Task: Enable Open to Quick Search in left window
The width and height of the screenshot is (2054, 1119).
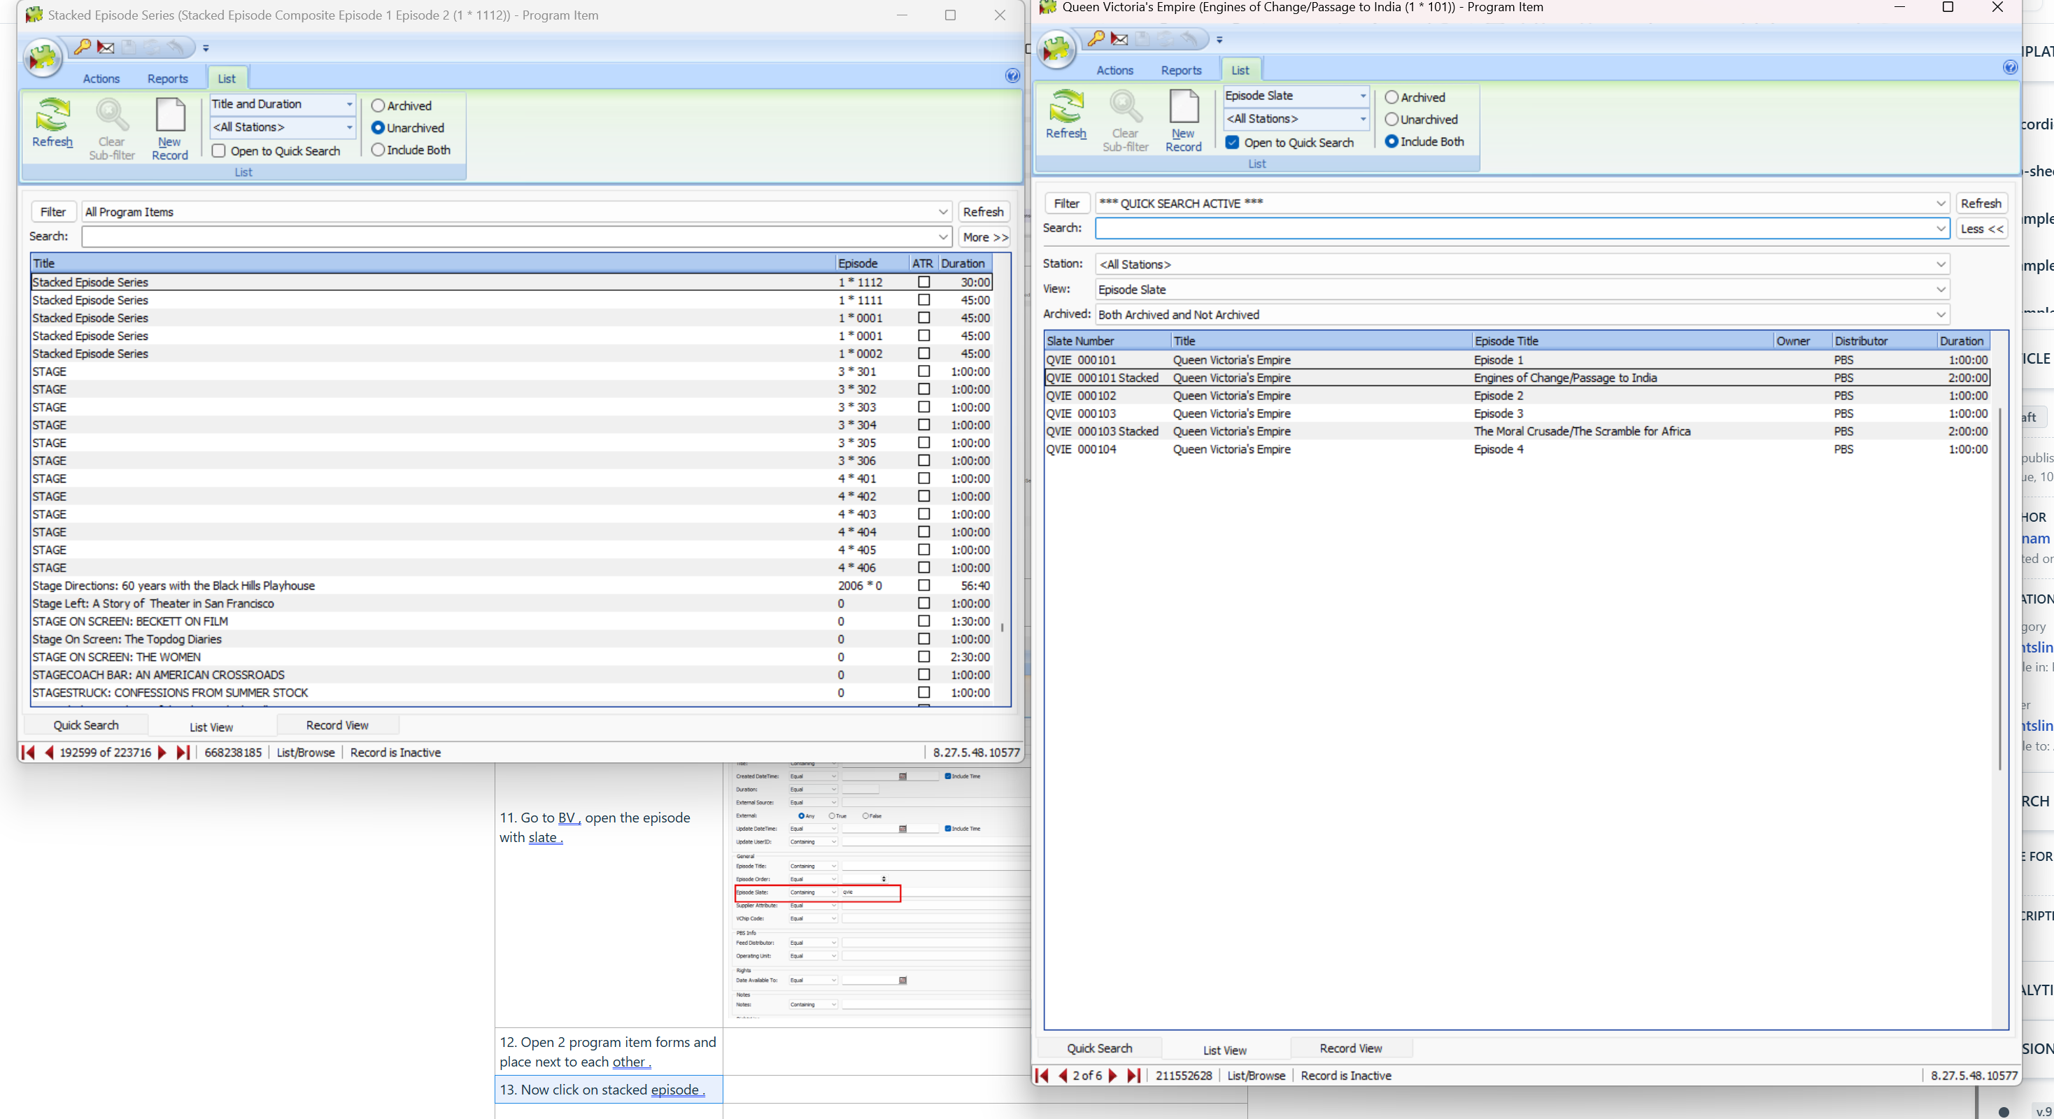Action: pos(218,150)
